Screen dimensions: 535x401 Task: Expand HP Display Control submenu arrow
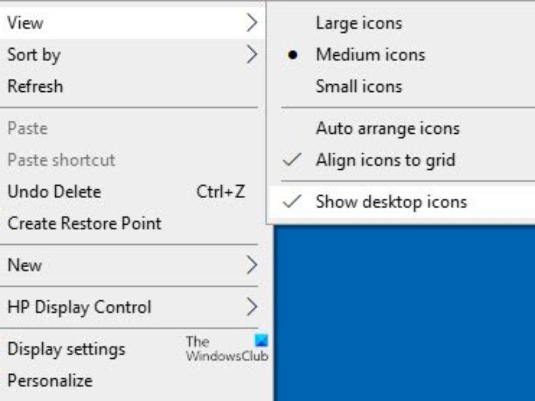[252, 307]
